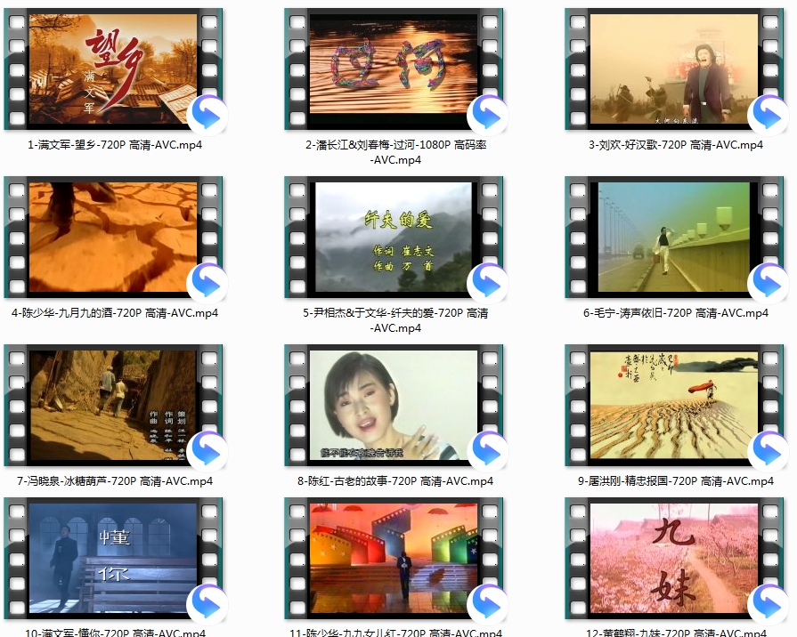
Task: Select the 纤夫的爱 video thumbnail
Action: (x=394, y=237)
